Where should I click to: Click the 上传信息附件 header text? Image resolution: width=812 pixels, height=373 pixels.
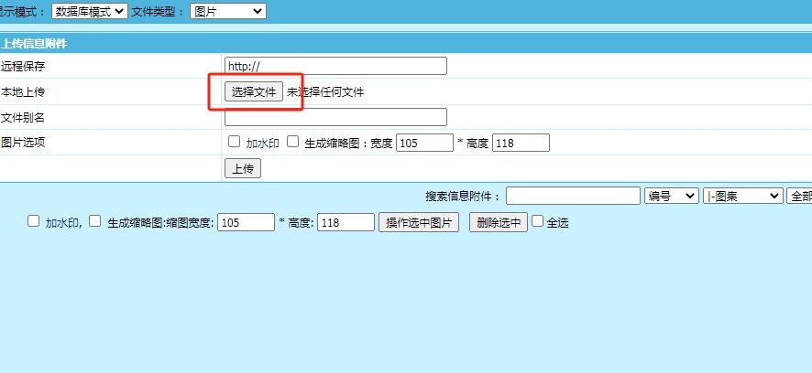coord(34,44)
